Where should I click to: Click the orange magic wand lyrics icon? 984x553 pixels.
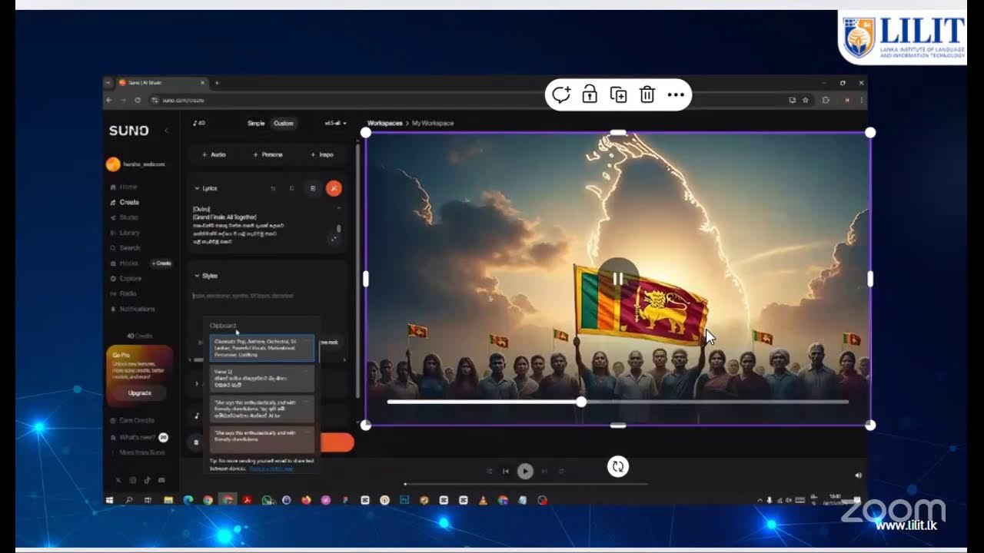coord(334,188)
